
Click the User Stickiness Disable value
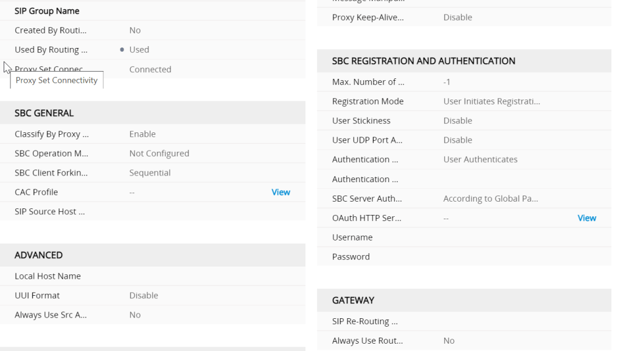coord(458,121)
